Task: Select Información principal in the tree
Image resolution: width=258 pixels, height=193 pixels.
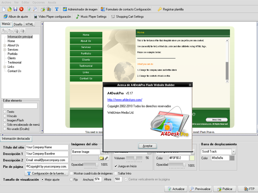Action: coord(20,37)
